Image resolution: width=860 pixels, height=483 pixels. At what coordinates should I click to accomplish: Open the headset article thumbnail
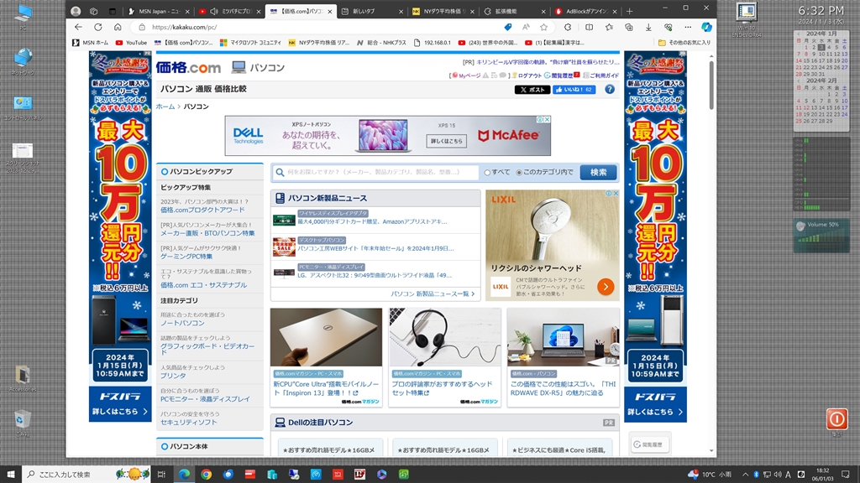point(445,337)
